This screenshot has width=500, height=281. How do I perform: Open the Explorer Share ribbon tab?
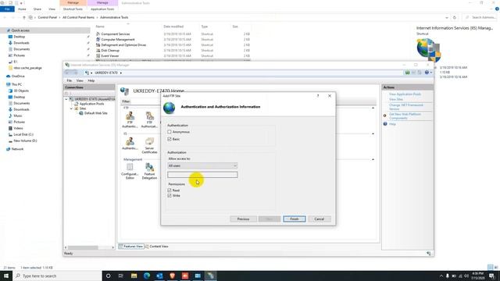pyautogui.click(x=37, y=9)
